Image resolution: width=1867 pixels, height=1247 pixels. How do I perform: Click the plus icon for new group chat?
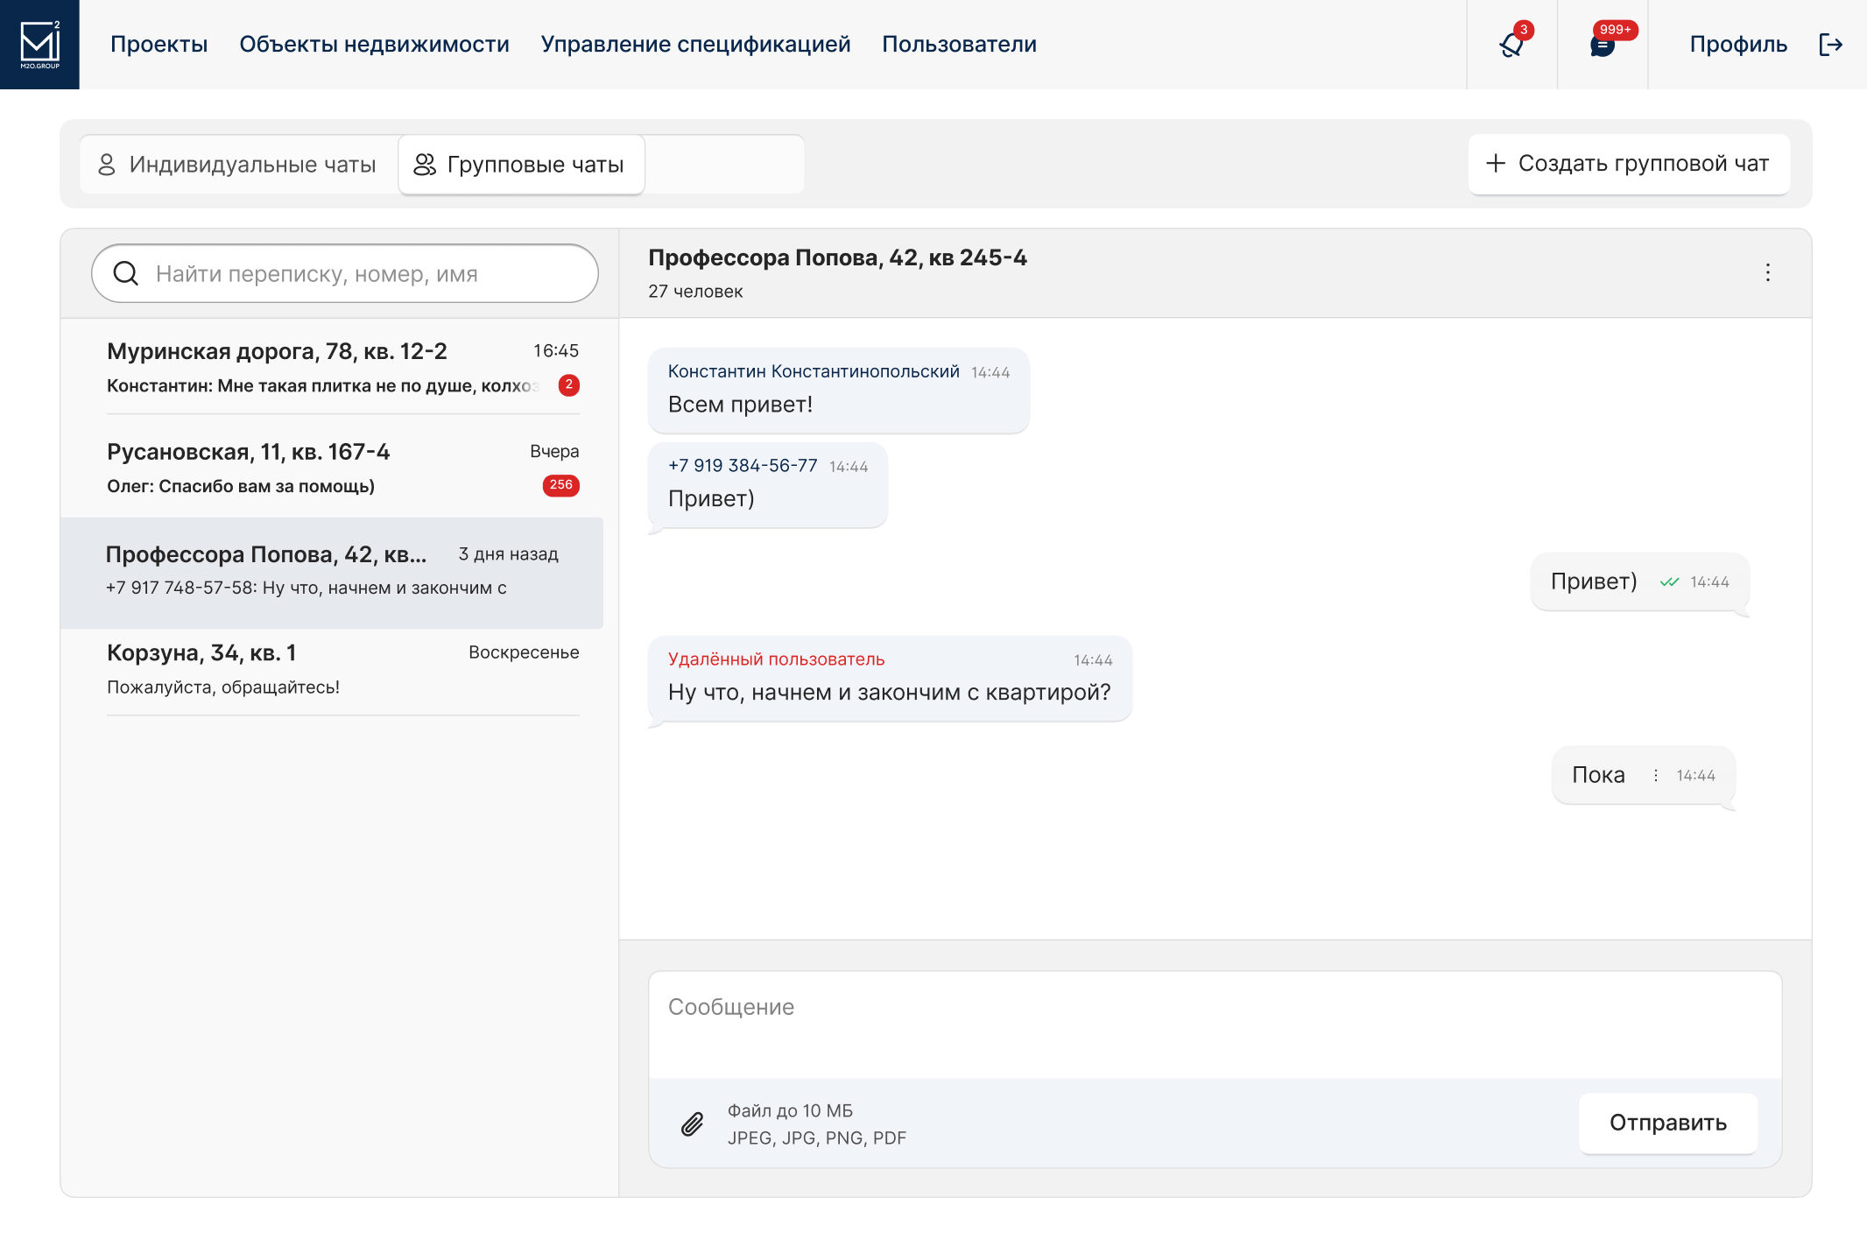pyautogui.click(x=1496, y=163)
